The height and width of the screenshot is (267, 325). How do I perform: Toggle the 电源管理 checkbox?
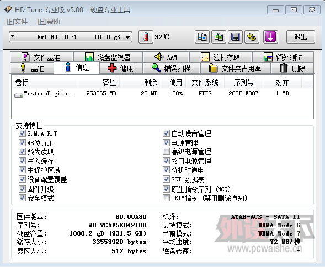(166, 143)
